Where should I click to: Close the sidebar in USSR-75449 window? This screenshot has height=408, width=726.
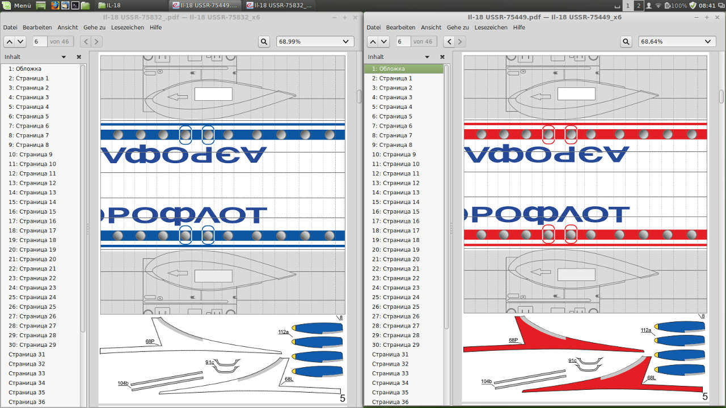442,57
